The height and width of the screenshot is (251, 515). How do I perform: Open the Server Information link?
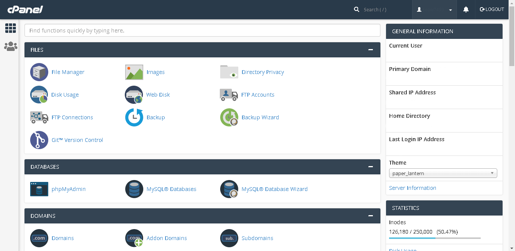tap(412, 188)
